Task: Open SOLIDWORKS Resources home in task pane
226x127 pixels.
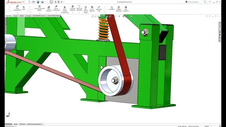Action: pos(220,23)
